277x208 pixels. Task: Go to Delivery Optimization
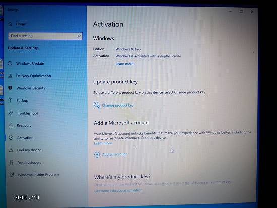tap(34, 76)
